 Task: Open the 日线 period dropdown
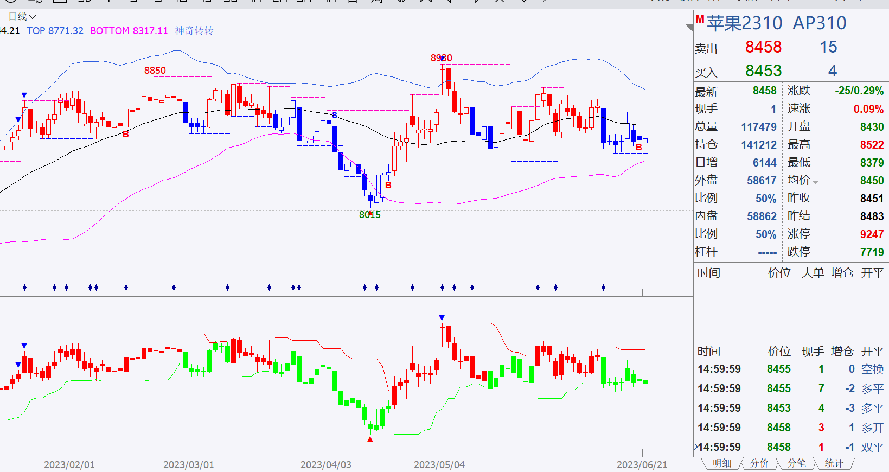[22, 17]
